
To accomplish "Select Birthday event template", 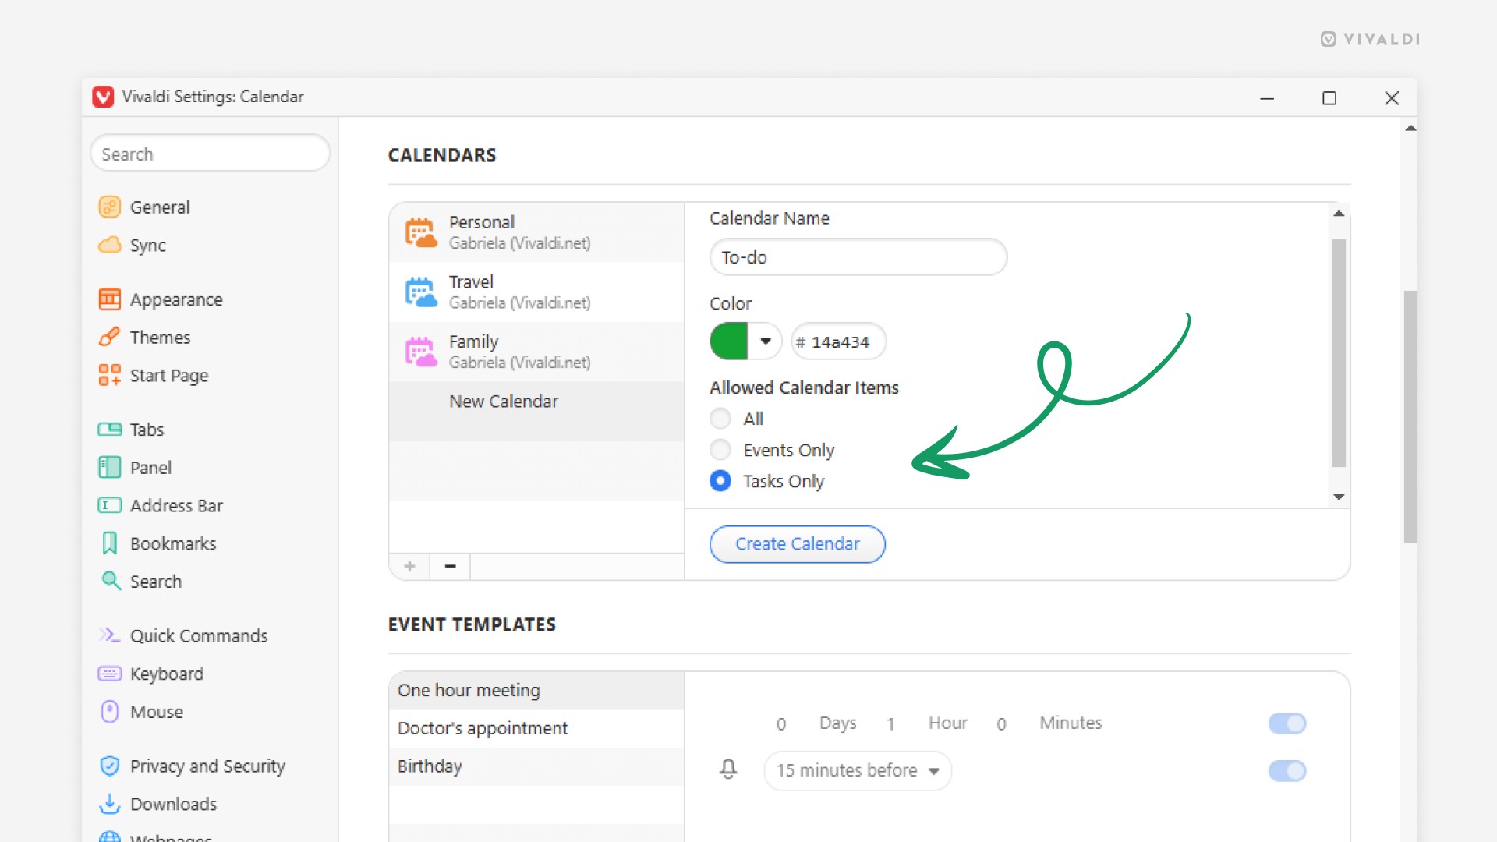I will click(x=536, y=766).
